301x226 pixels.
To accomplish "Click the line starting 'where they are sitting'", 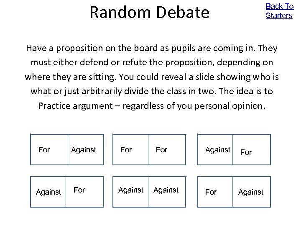I will pos(151,77).
